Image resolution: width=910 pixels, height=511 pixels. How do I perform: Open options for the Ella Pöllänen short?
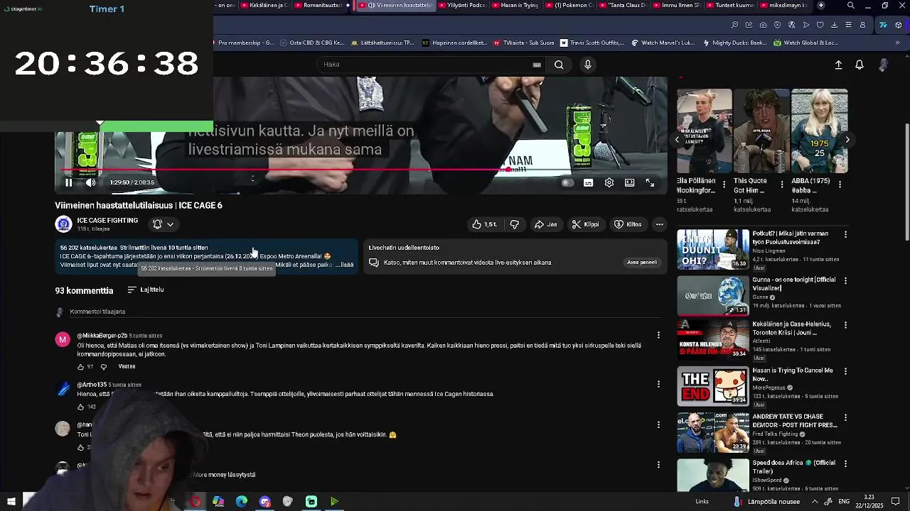click(x=724, y=184)
